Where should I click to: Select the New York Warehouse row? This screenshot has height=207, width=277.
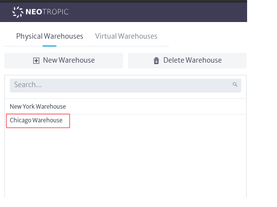click(126, 107)
